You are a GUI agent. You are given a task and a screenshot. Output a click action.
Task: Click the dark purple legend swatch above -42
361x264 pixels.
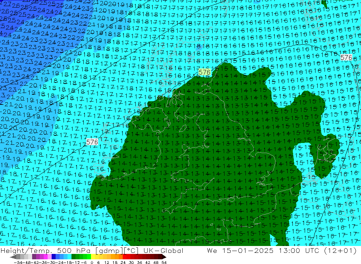34,257
